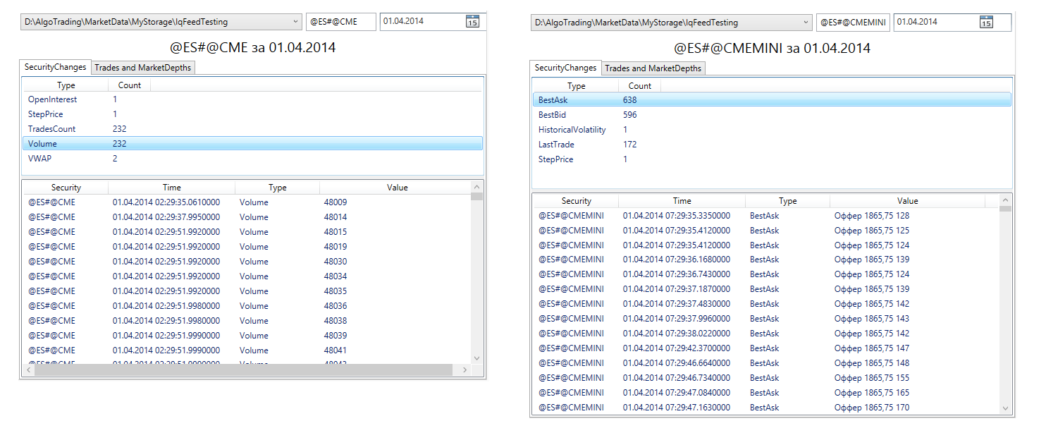Sort right grid by Value column header
The height and width of the screenshot is (433, 1046).
point(907,201)
